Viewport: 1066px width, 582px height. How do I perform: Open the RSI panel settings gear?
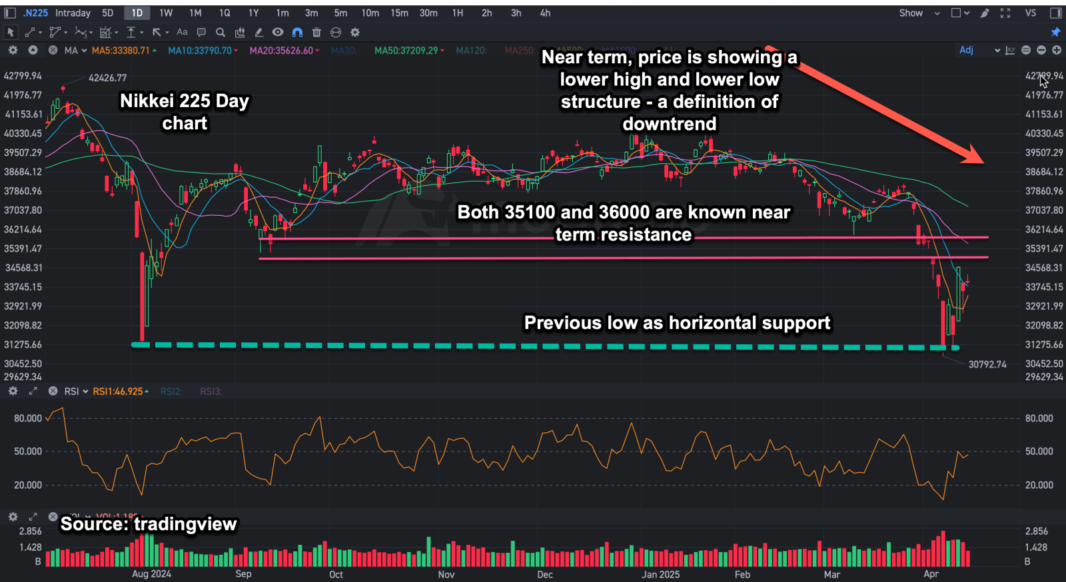pyautogui.click(x=13, y=391)
